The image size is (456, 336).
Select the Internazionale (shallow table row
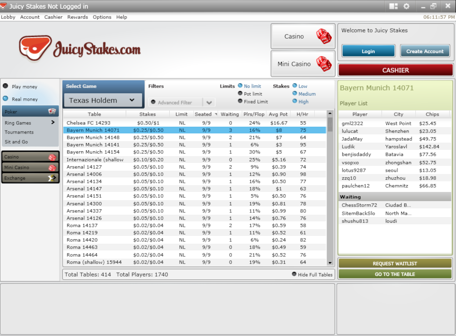coord(194,160)
